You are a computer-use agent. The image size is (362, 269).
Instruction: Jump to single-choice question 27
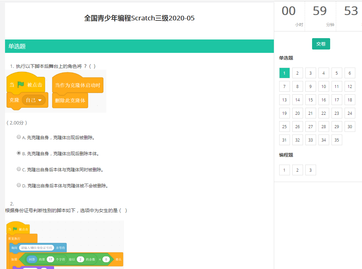coord(310,126)
